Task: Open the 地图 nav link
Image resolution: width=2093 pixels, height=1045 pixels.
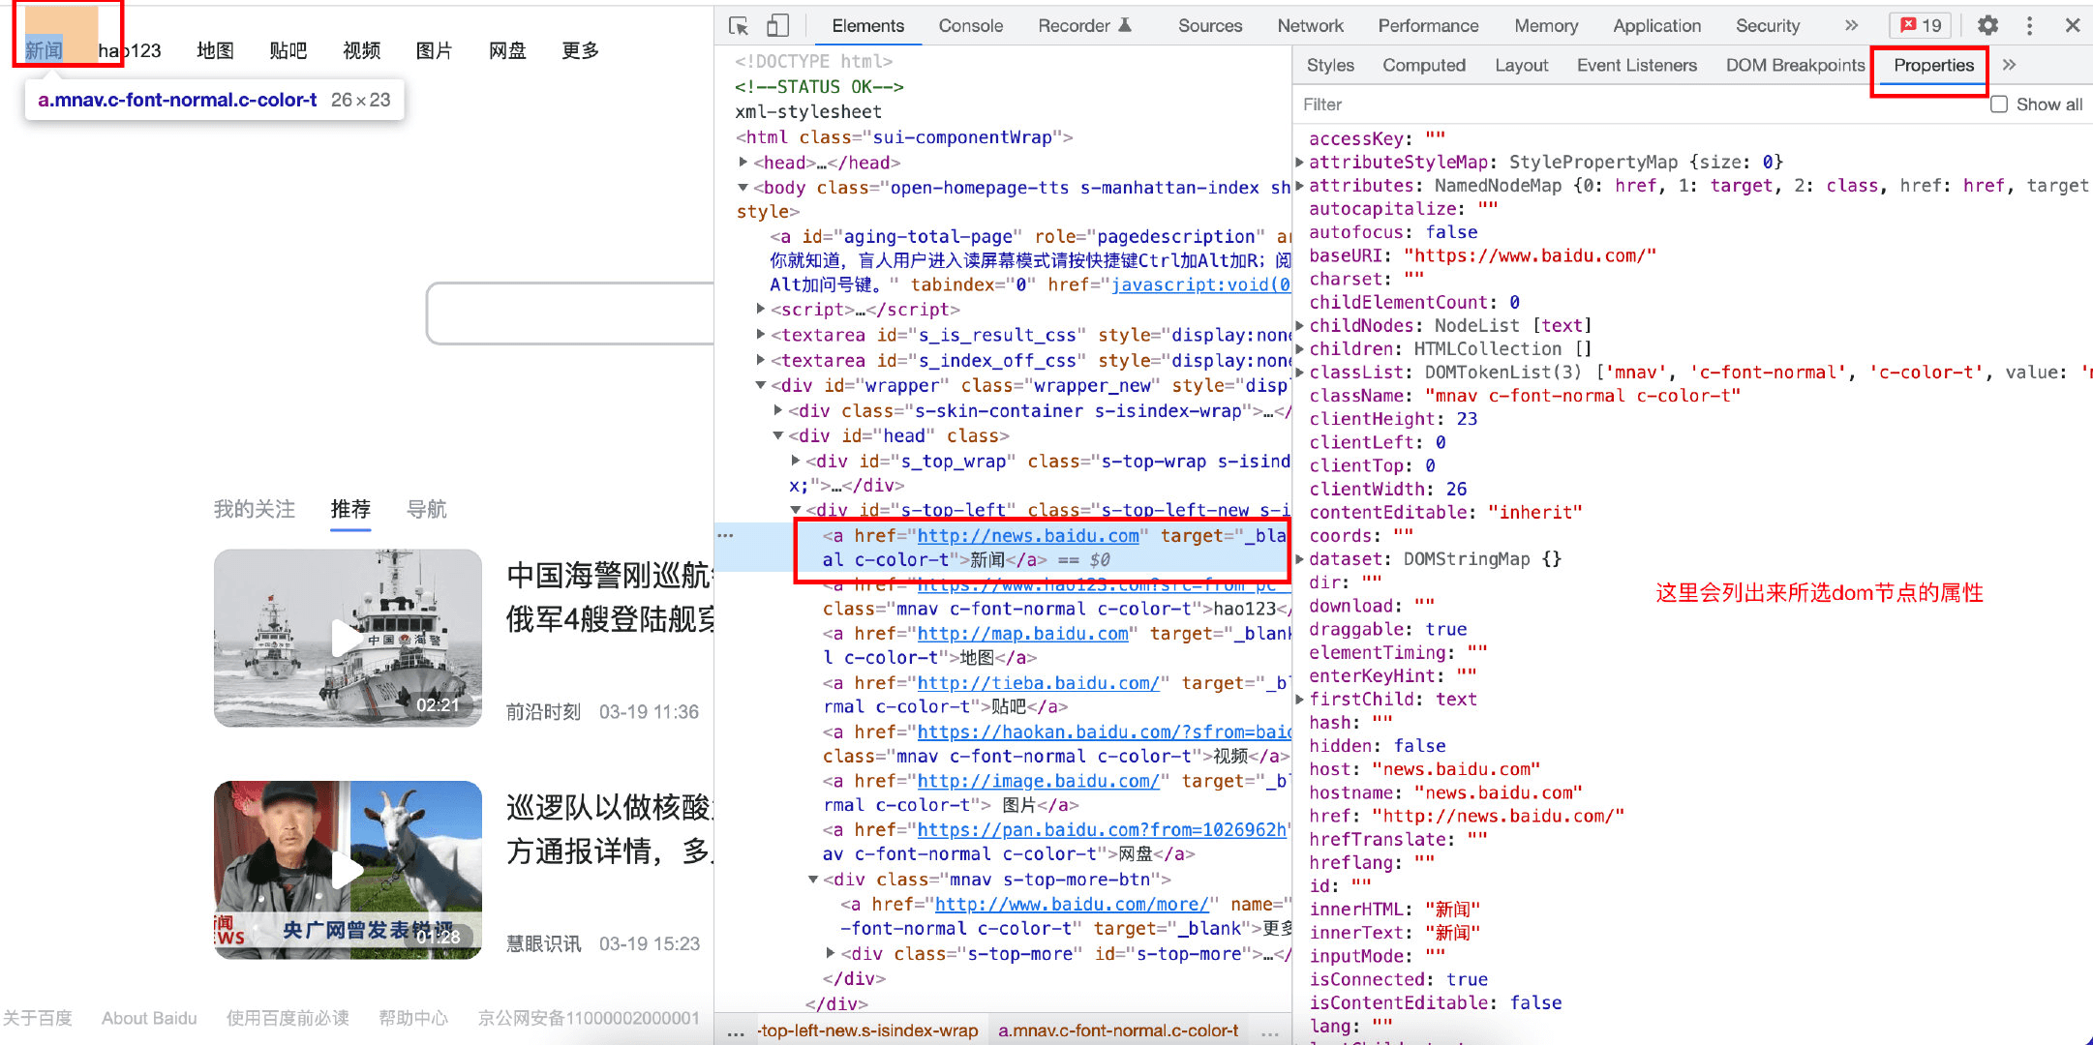Action: tap(215, 50)
